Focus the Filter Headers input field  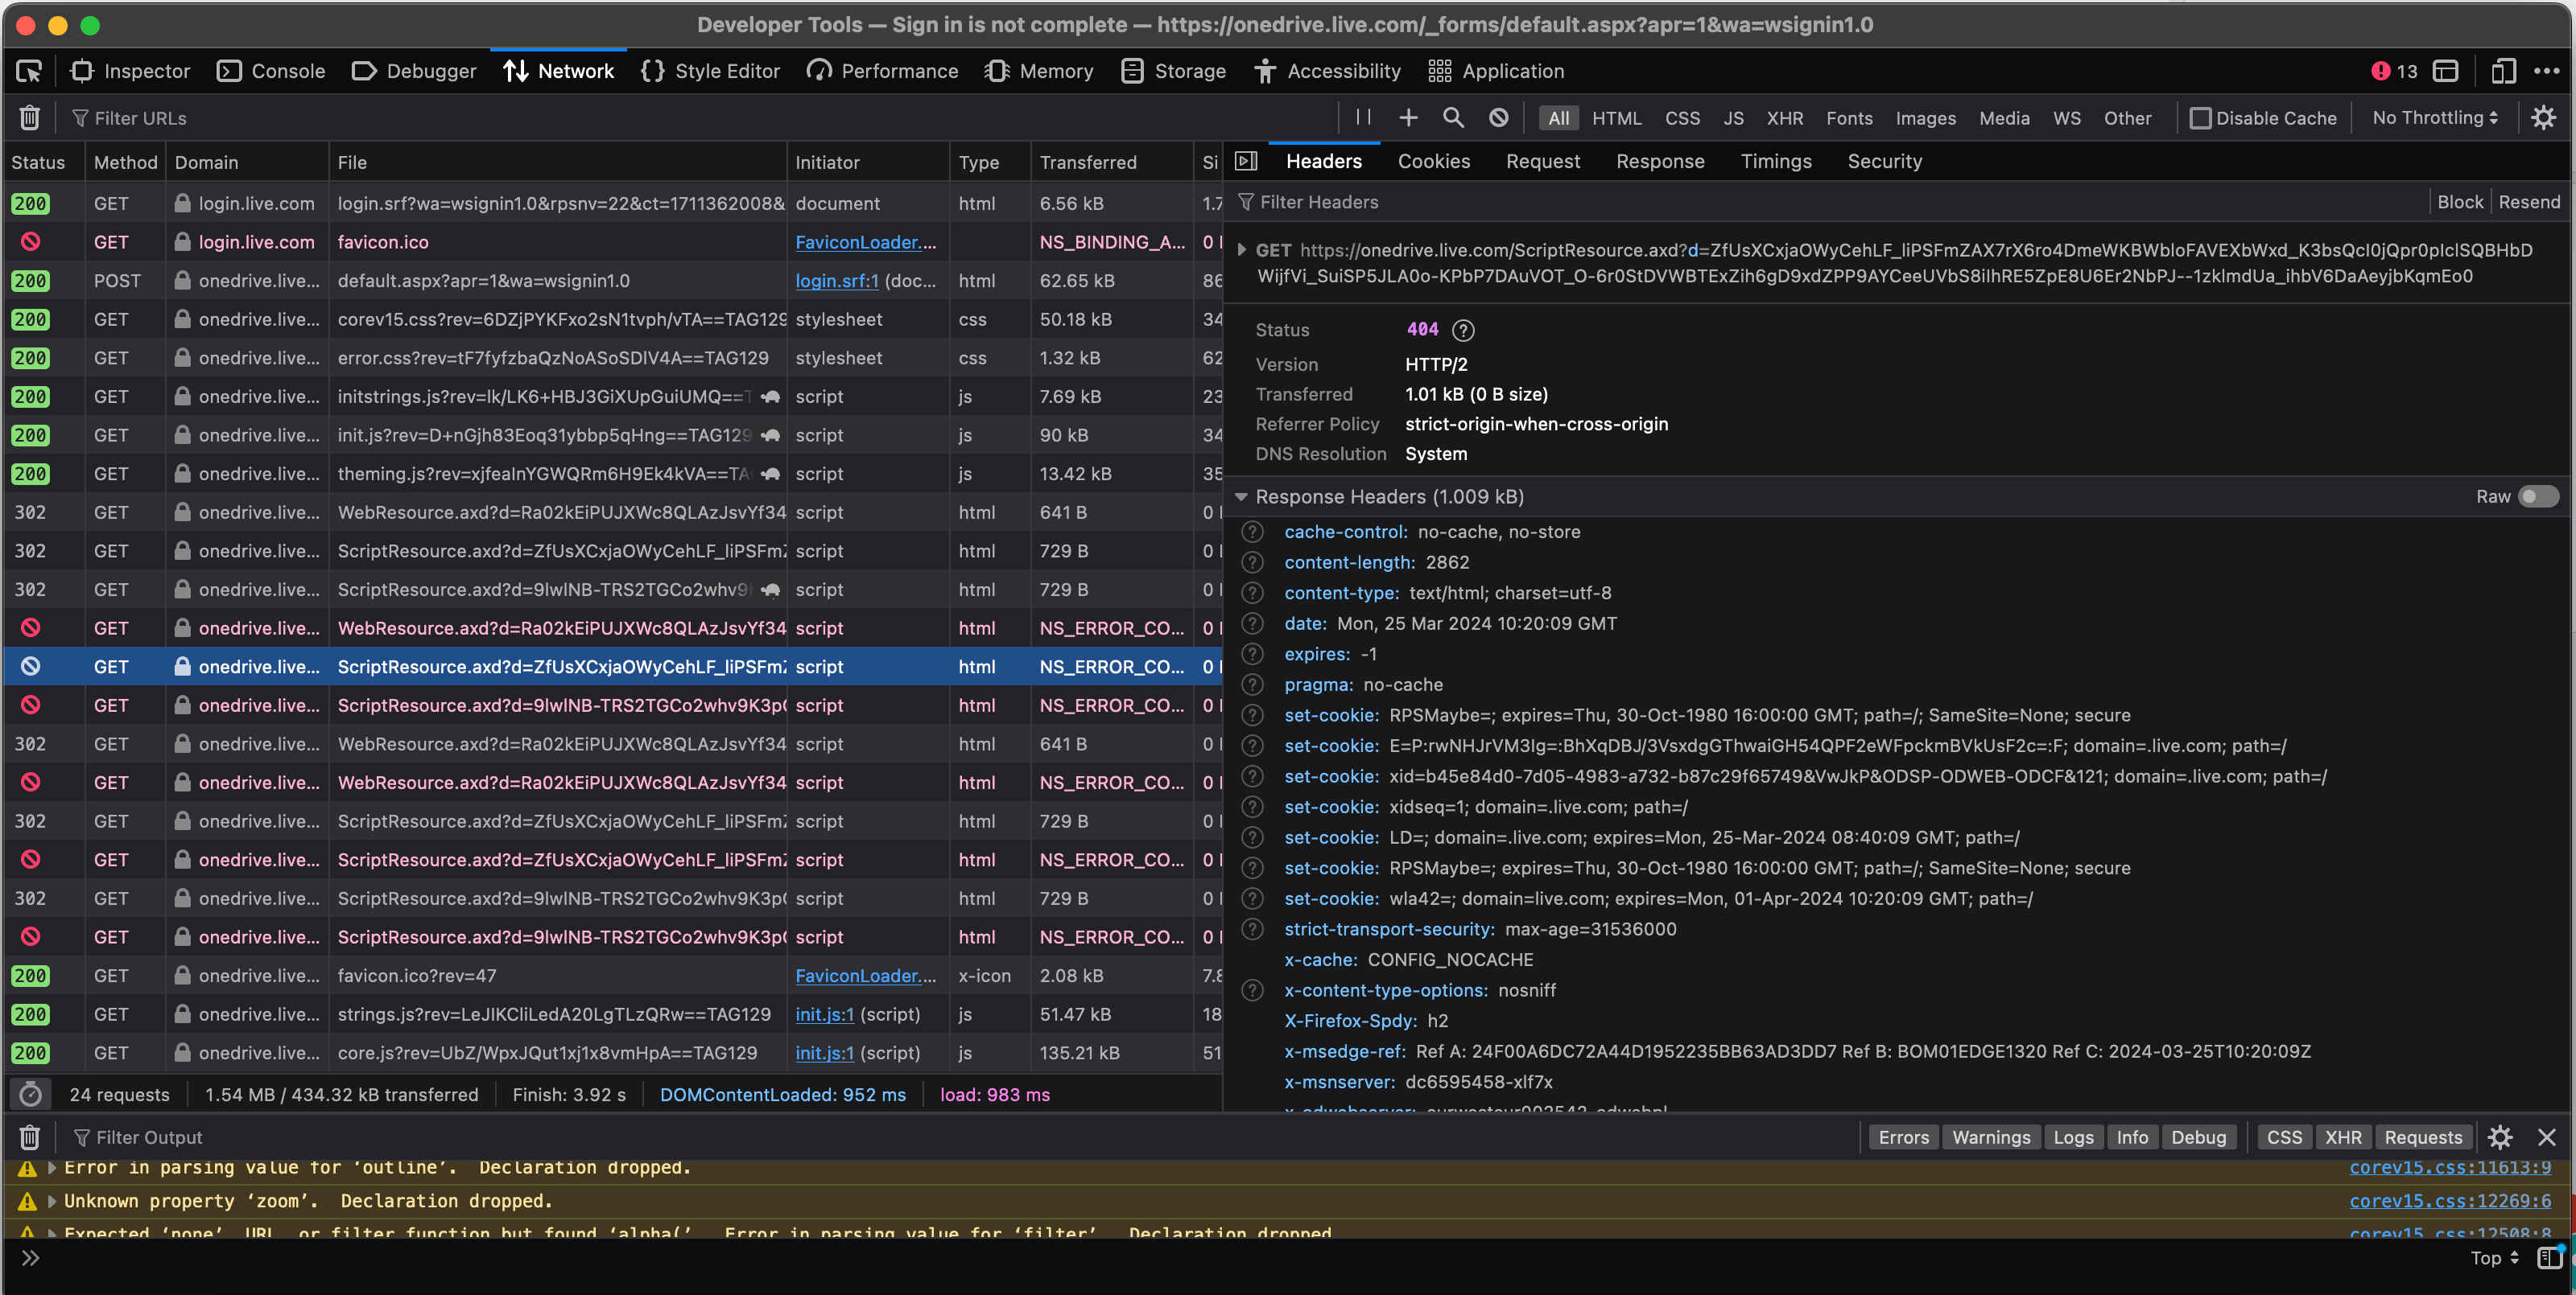tap(1830, 202)
